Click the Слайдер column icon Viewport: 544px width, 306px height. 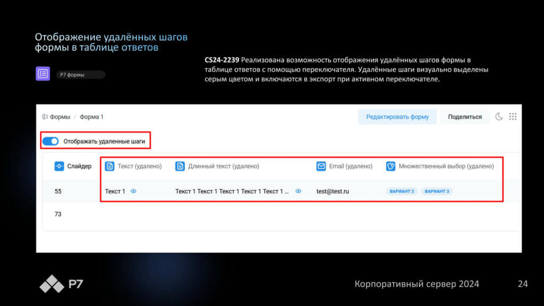(x=59, y=166)
